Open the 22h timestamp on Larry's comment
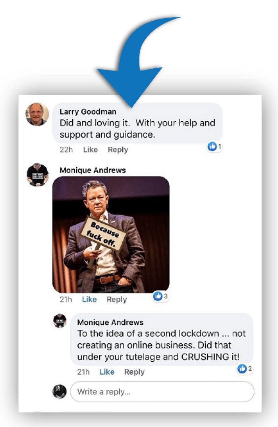This screenshot has width=278, height=427. click(66, 149)
